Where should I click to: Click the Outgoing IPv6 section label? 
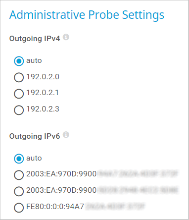[x=35, y=136]
